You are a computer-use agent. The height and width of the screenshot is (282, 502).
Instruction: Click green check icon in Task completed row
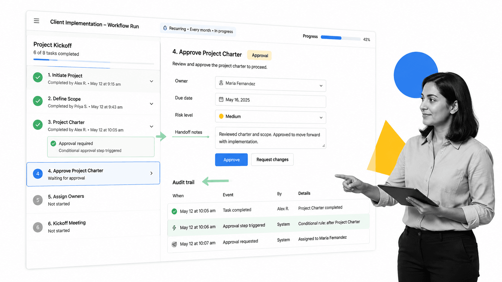[174, 212]
